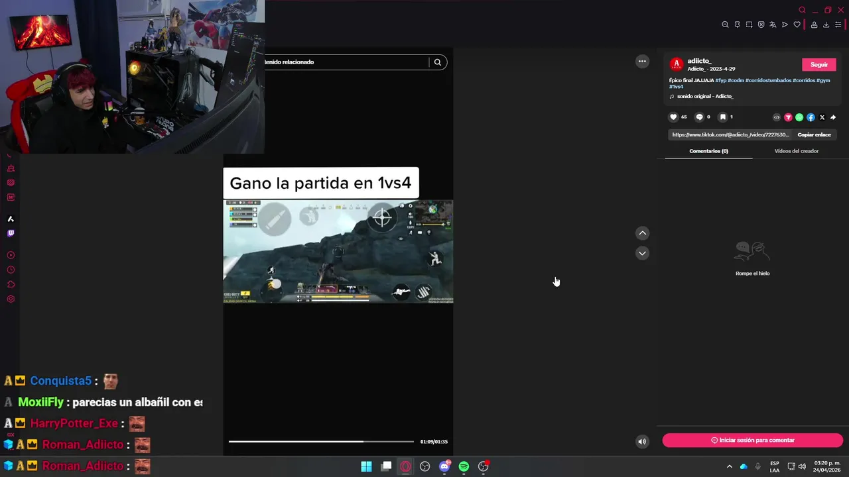Screen dimensions: 849x477
Task: Click the search magnifier in the related-content box
Action: (x=438, y=62)
